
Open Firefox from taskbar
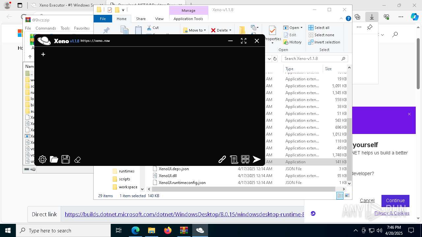pyautogui.click(x=168, y=230)
